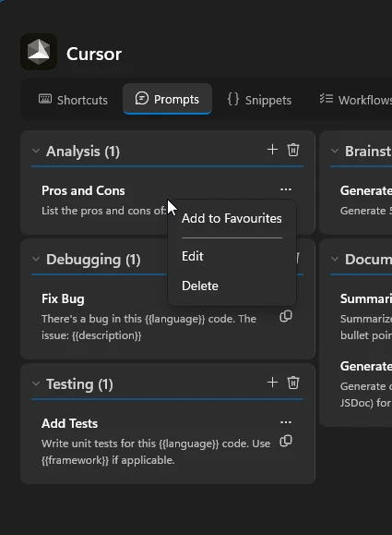392x535 pixels.
Task: Choose Delete from the context menu
Action: click(200, 286)
